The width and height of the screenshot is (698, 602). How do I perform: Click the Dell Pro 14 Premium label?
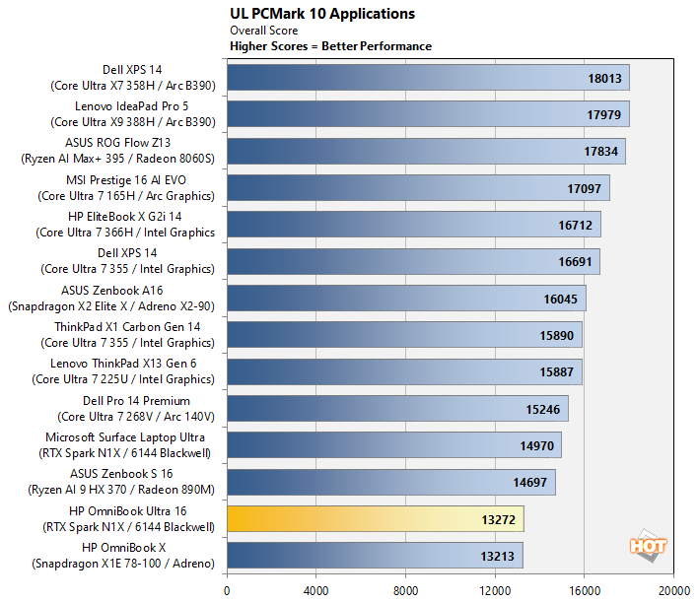coord(136,409)
